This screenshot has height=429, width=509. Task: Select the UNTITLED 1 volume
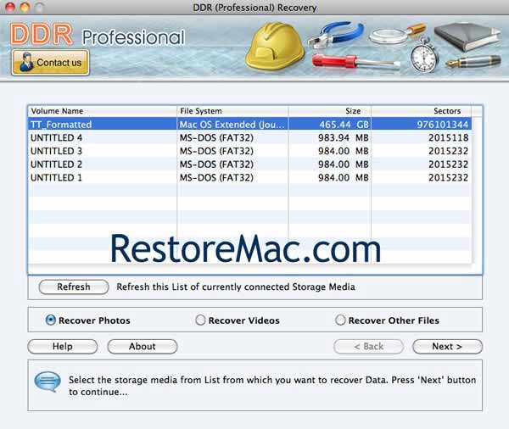(x=250, y=177)
